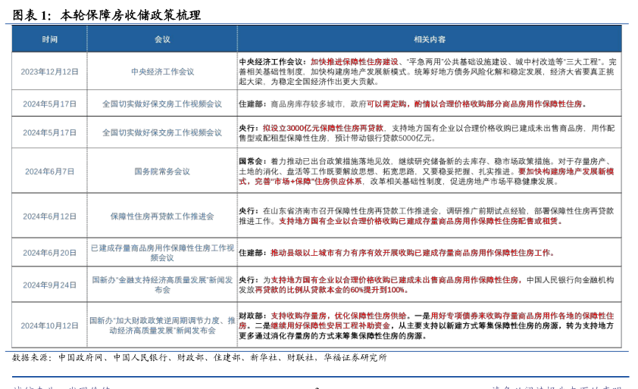Image resolution: width=638 pixels, height=389 pixels.
Task: Click the content cell starting '住建部: 推动县级以上城市'
Action: 430,253
